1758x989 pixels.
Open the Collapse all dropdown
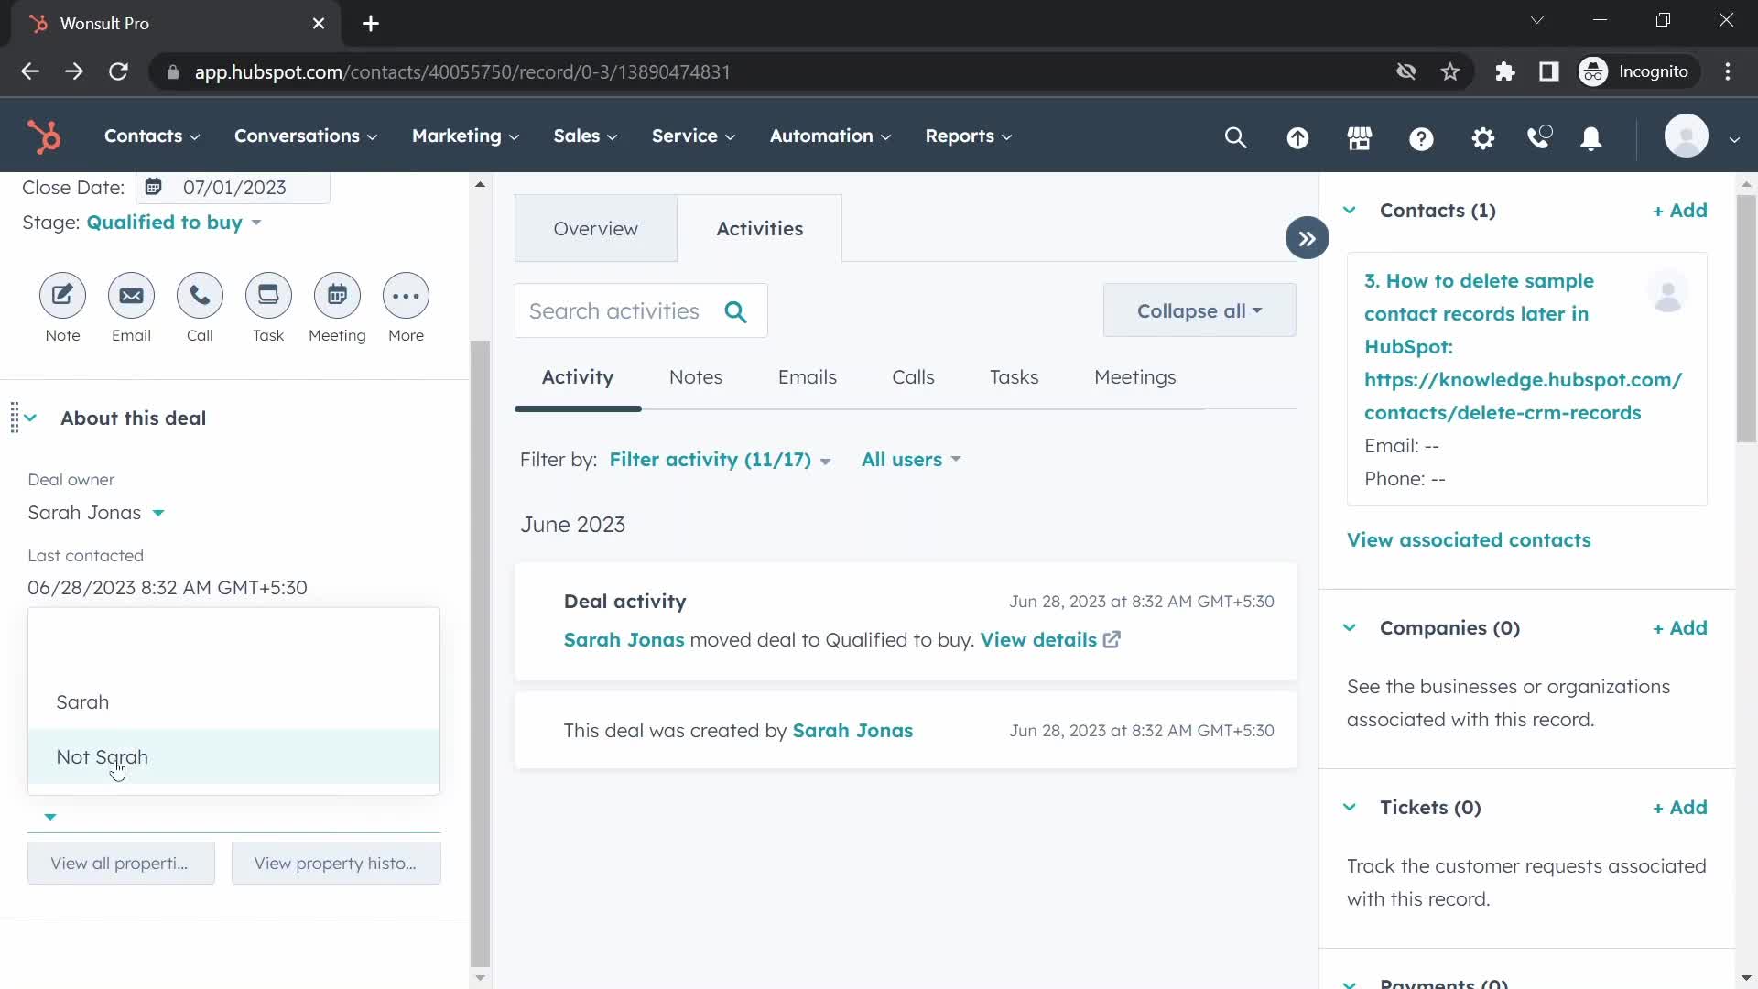click(x=1199, y=311)
